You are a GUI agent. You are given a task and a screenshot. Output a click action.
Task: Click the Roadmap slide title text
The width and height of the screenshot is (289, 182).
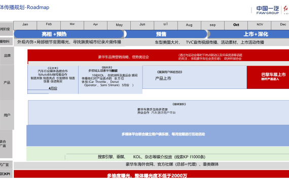coord(24,8)
